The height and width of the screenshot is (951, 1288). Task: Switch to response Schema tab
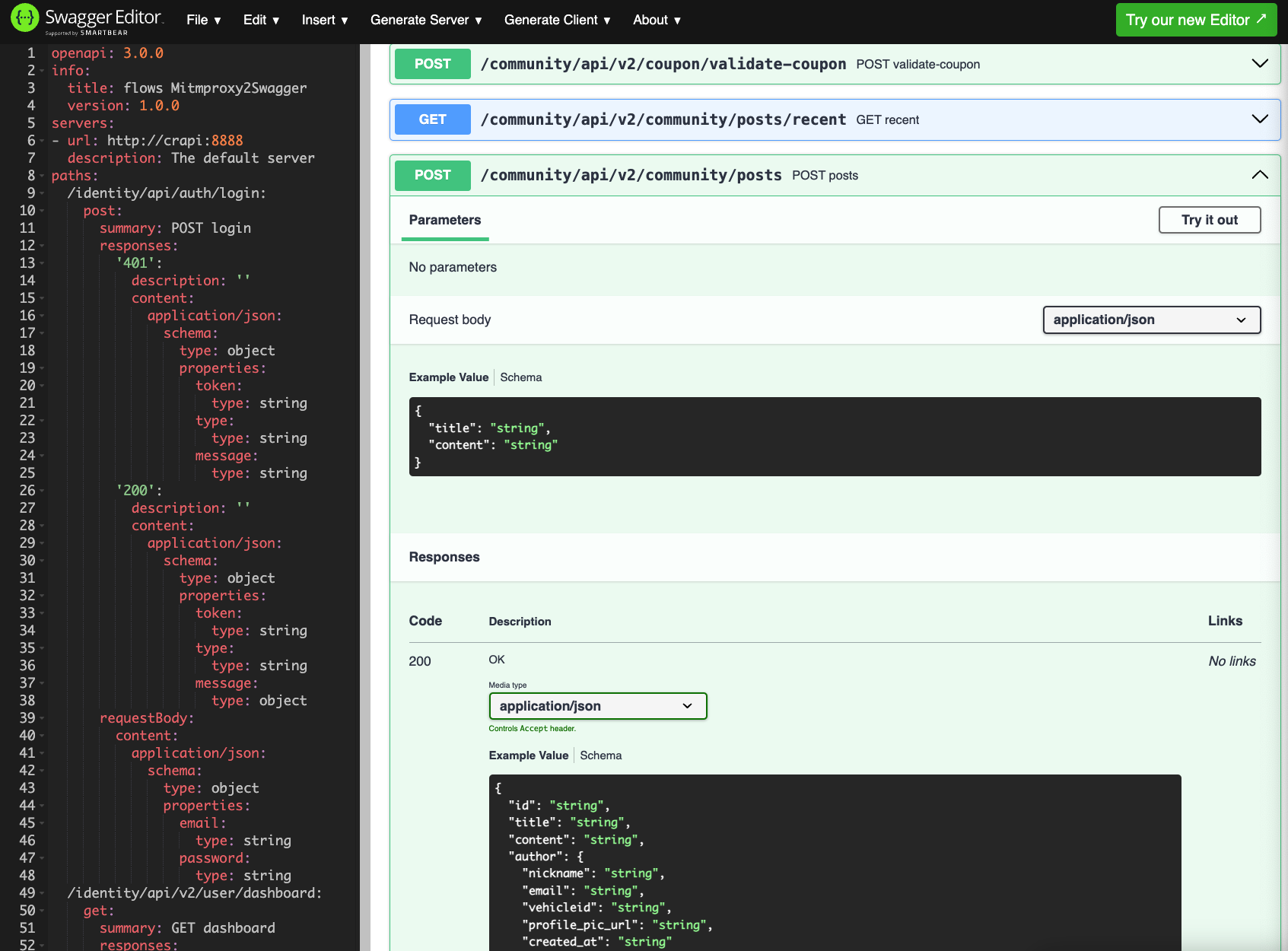(x=600, y=755)
